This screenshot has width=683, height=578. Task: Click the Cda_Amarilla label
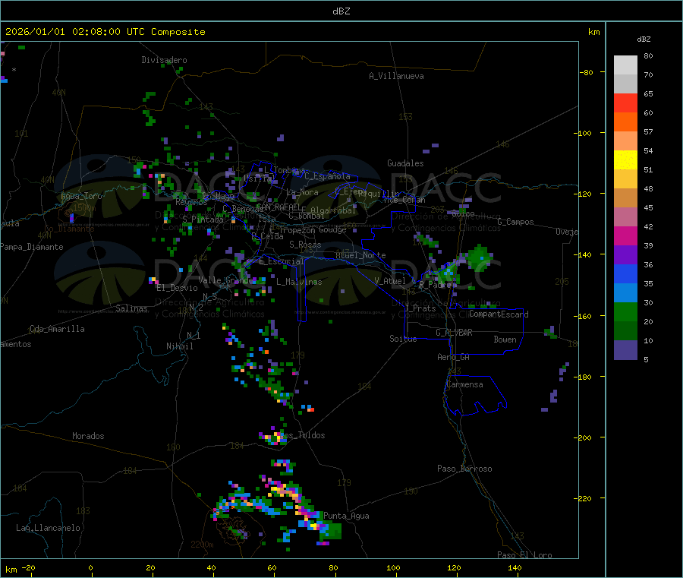(x=57, y=329)
